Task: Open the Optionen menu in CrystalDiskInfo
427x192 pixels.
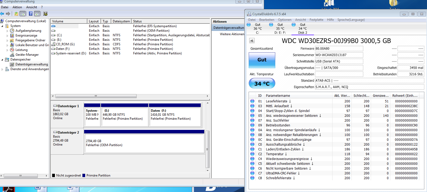Action: [284, 20]
